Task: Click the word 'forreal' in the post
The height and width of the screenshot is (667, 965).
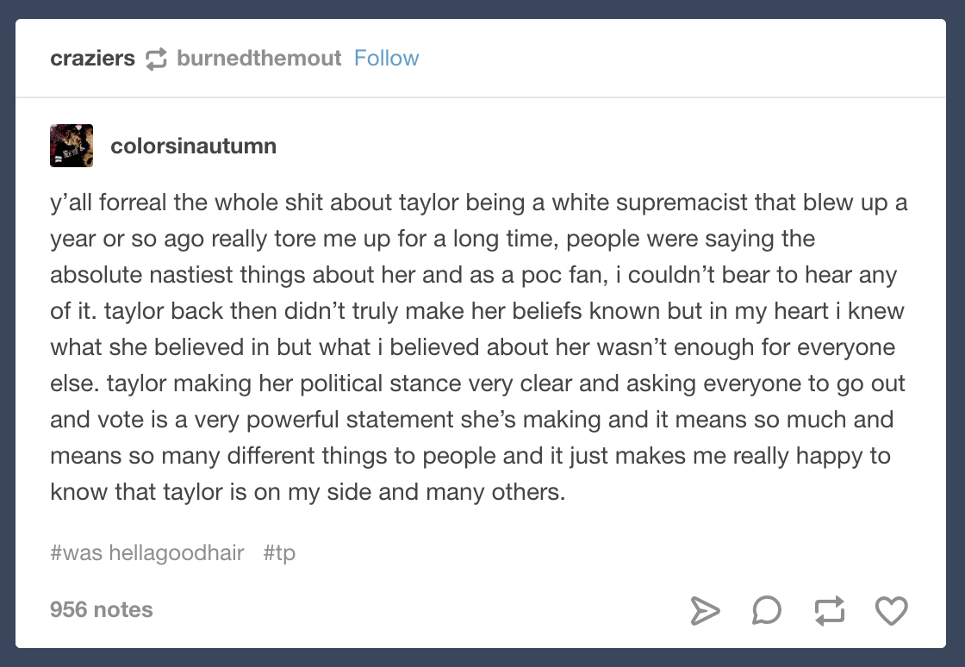Action: [x=133, y=203]
